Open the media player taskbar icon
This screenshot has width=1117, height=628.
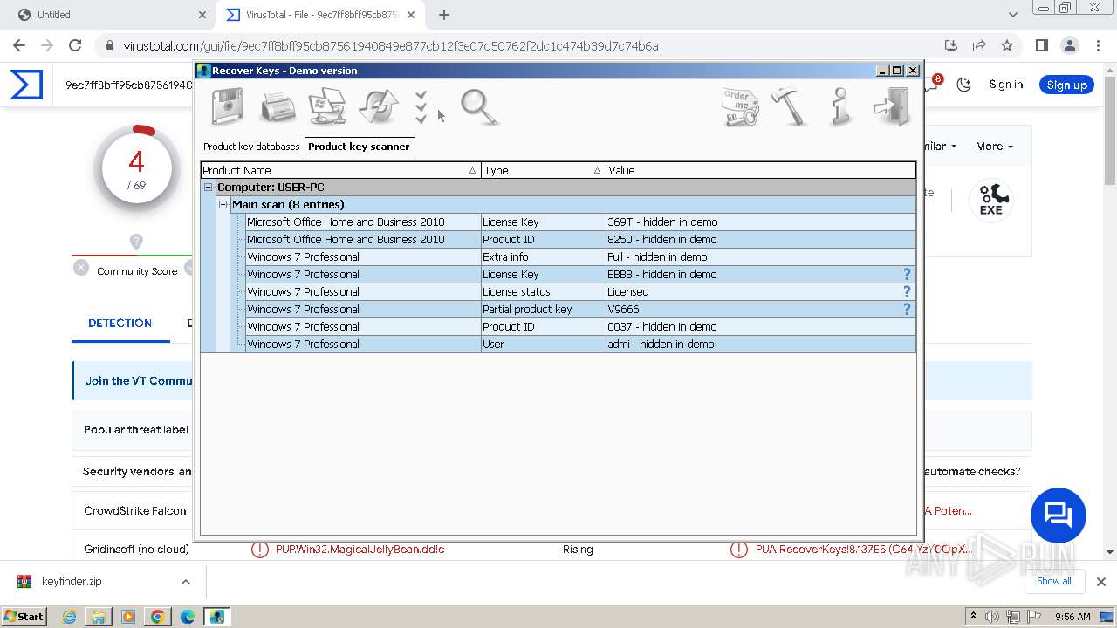click(x=128, y=617)
